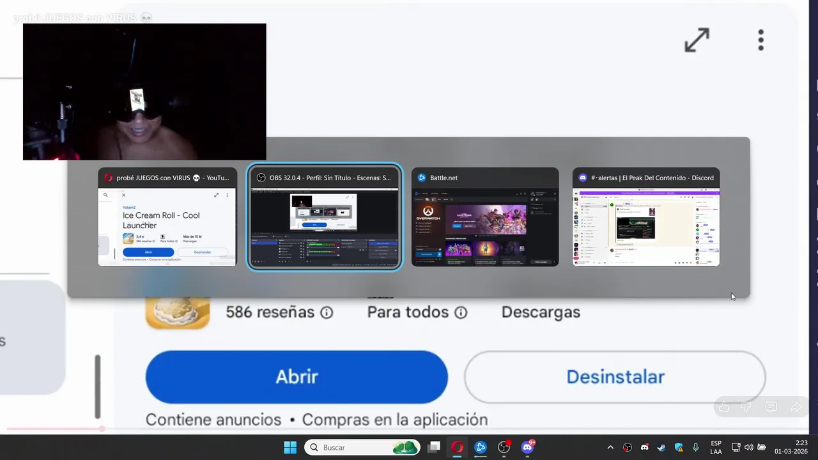
Task: Open the Windows Start menu
Action: pos(290,447)
